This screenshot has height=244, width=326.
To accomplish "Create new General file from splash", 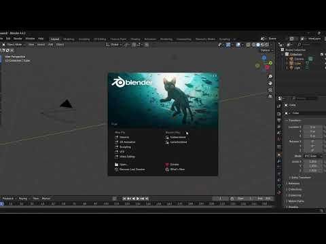I will [x=124, y=138].
